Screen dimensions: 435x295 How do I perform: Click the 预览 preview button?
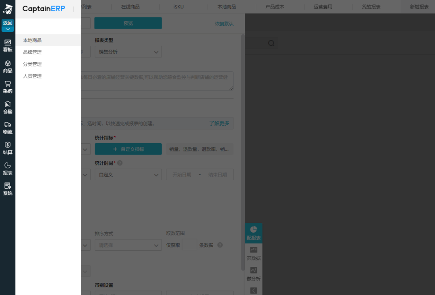(x=128, y=23)
